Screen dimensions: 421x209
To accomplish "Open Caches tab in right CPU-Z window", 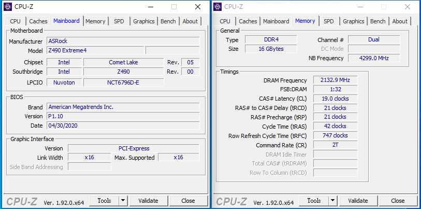I will click(248, 21).
